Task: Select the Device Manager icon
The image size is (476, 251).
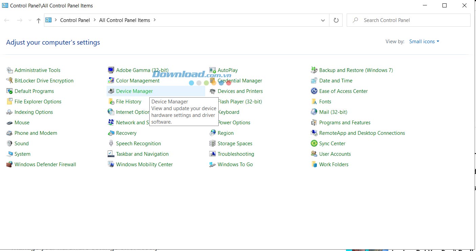Action: click(111, 91)
